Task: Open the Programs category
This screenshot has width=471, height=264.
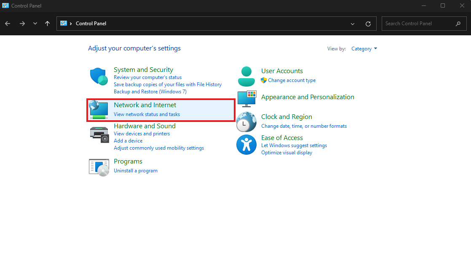Action: [128, 161]
